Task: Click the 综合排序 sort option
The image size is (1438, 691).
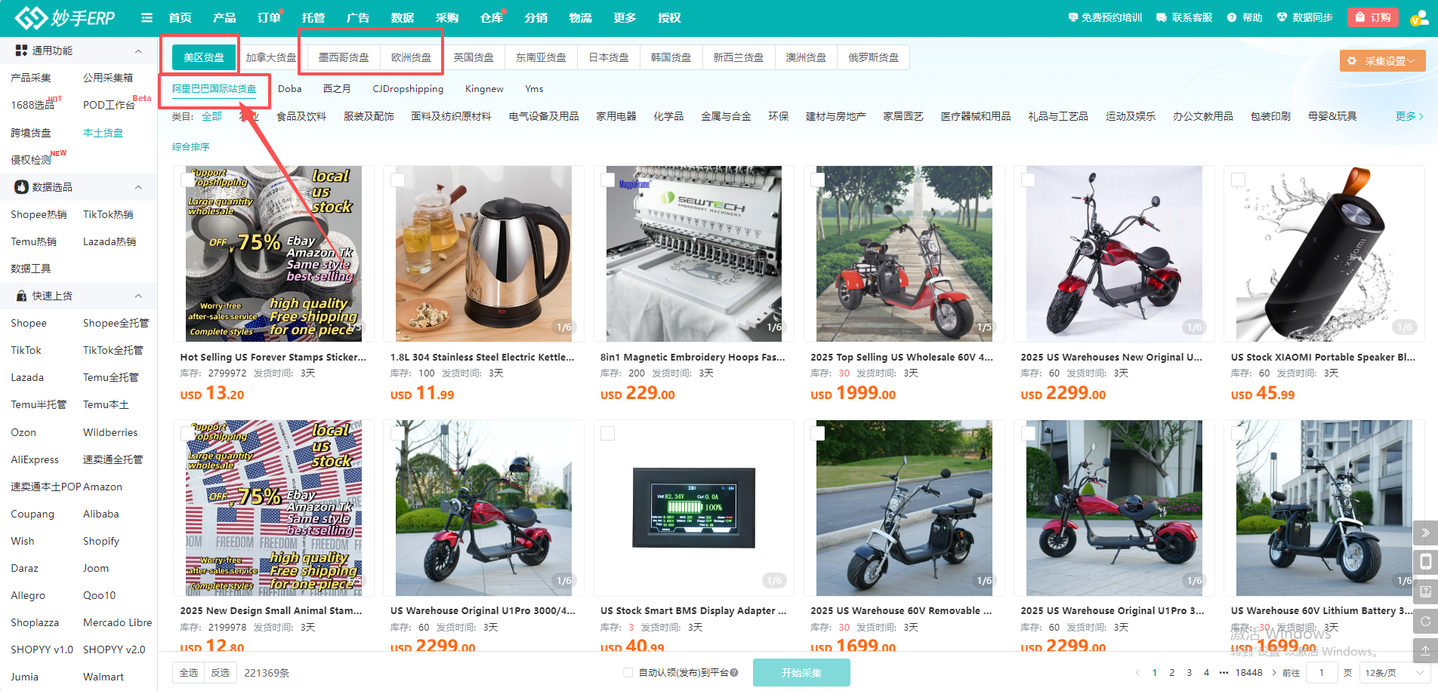Action: tap(191, 147)
